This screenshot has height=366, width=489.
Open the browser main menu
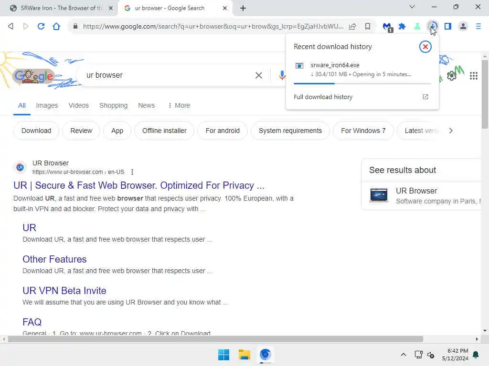[x=478, y=26]
